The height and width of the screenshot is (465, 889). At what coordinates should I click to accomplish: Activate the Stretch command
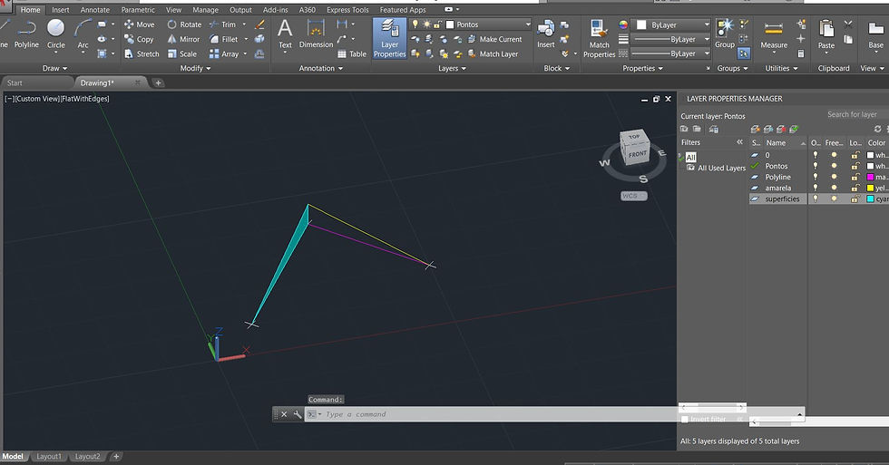(142, 53)
